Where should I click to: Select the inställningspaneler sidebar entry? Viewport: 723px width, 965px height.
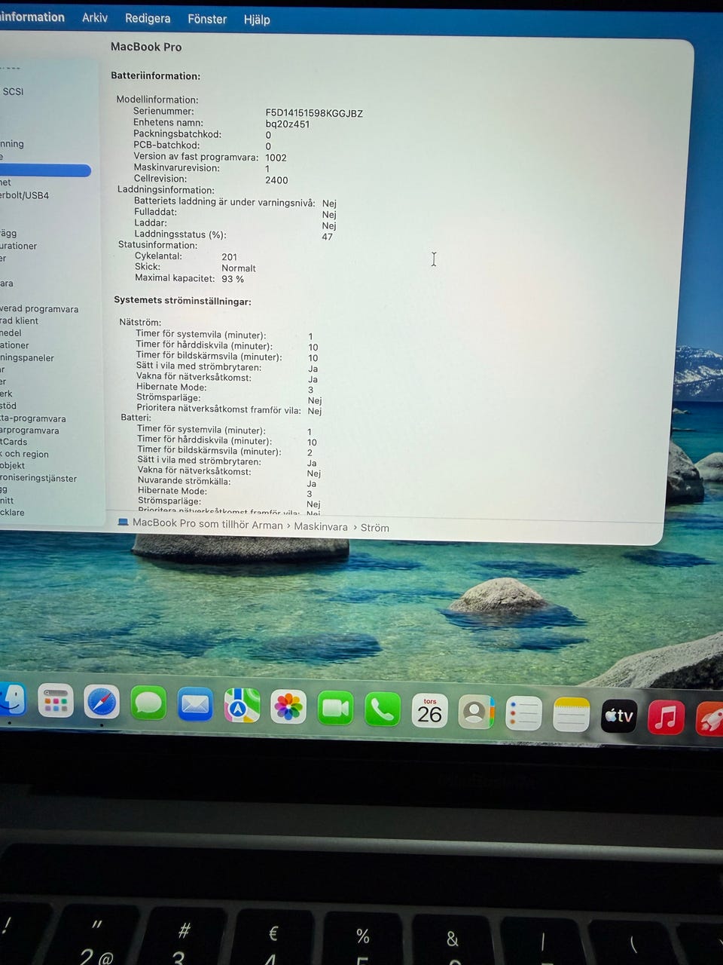tap(27, 357)
